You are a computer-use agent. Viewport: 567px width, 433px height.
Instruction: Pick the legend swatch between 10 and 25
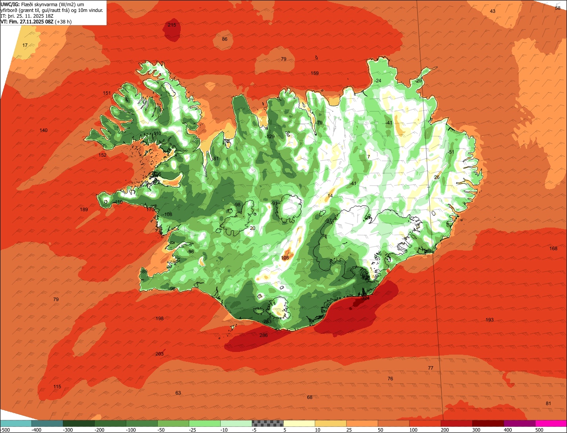[330, 423]
